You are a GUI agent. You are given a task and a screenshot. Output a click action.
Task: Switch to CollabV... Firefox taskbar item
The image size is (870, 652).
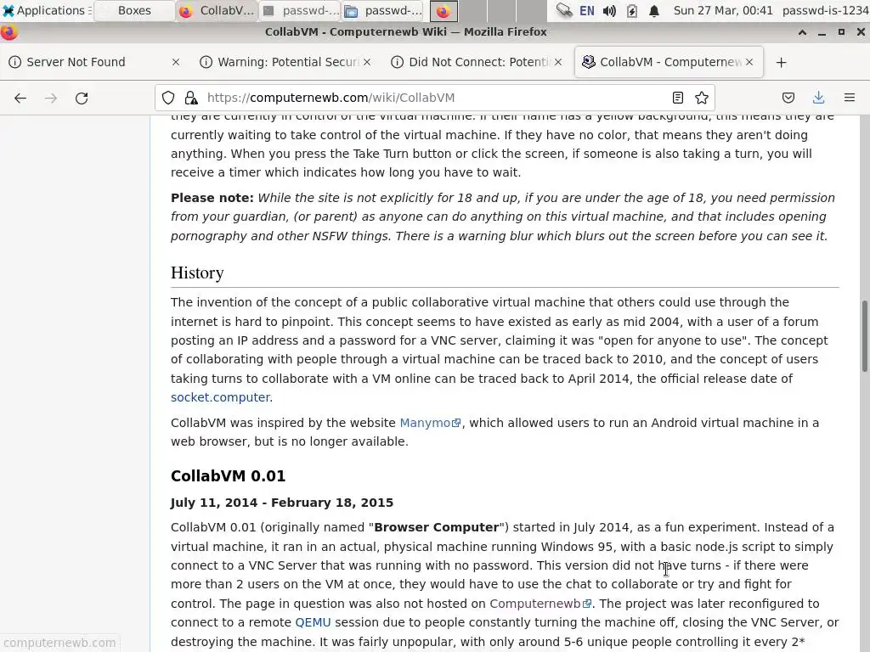click(x=217, y=10)
